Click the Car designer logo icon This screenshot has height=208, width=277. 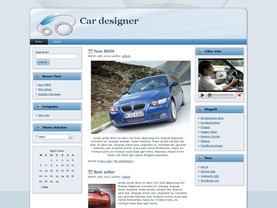57,25
